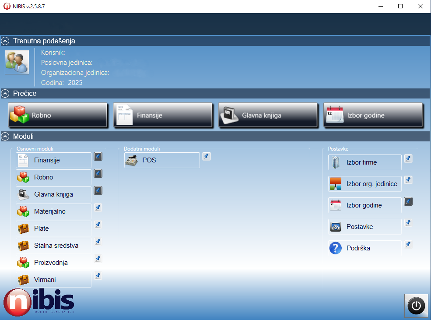The height and width of the screenshot is (320, 431).
Task: Open the Podrška help module
Action: click(x=364, y=248)
